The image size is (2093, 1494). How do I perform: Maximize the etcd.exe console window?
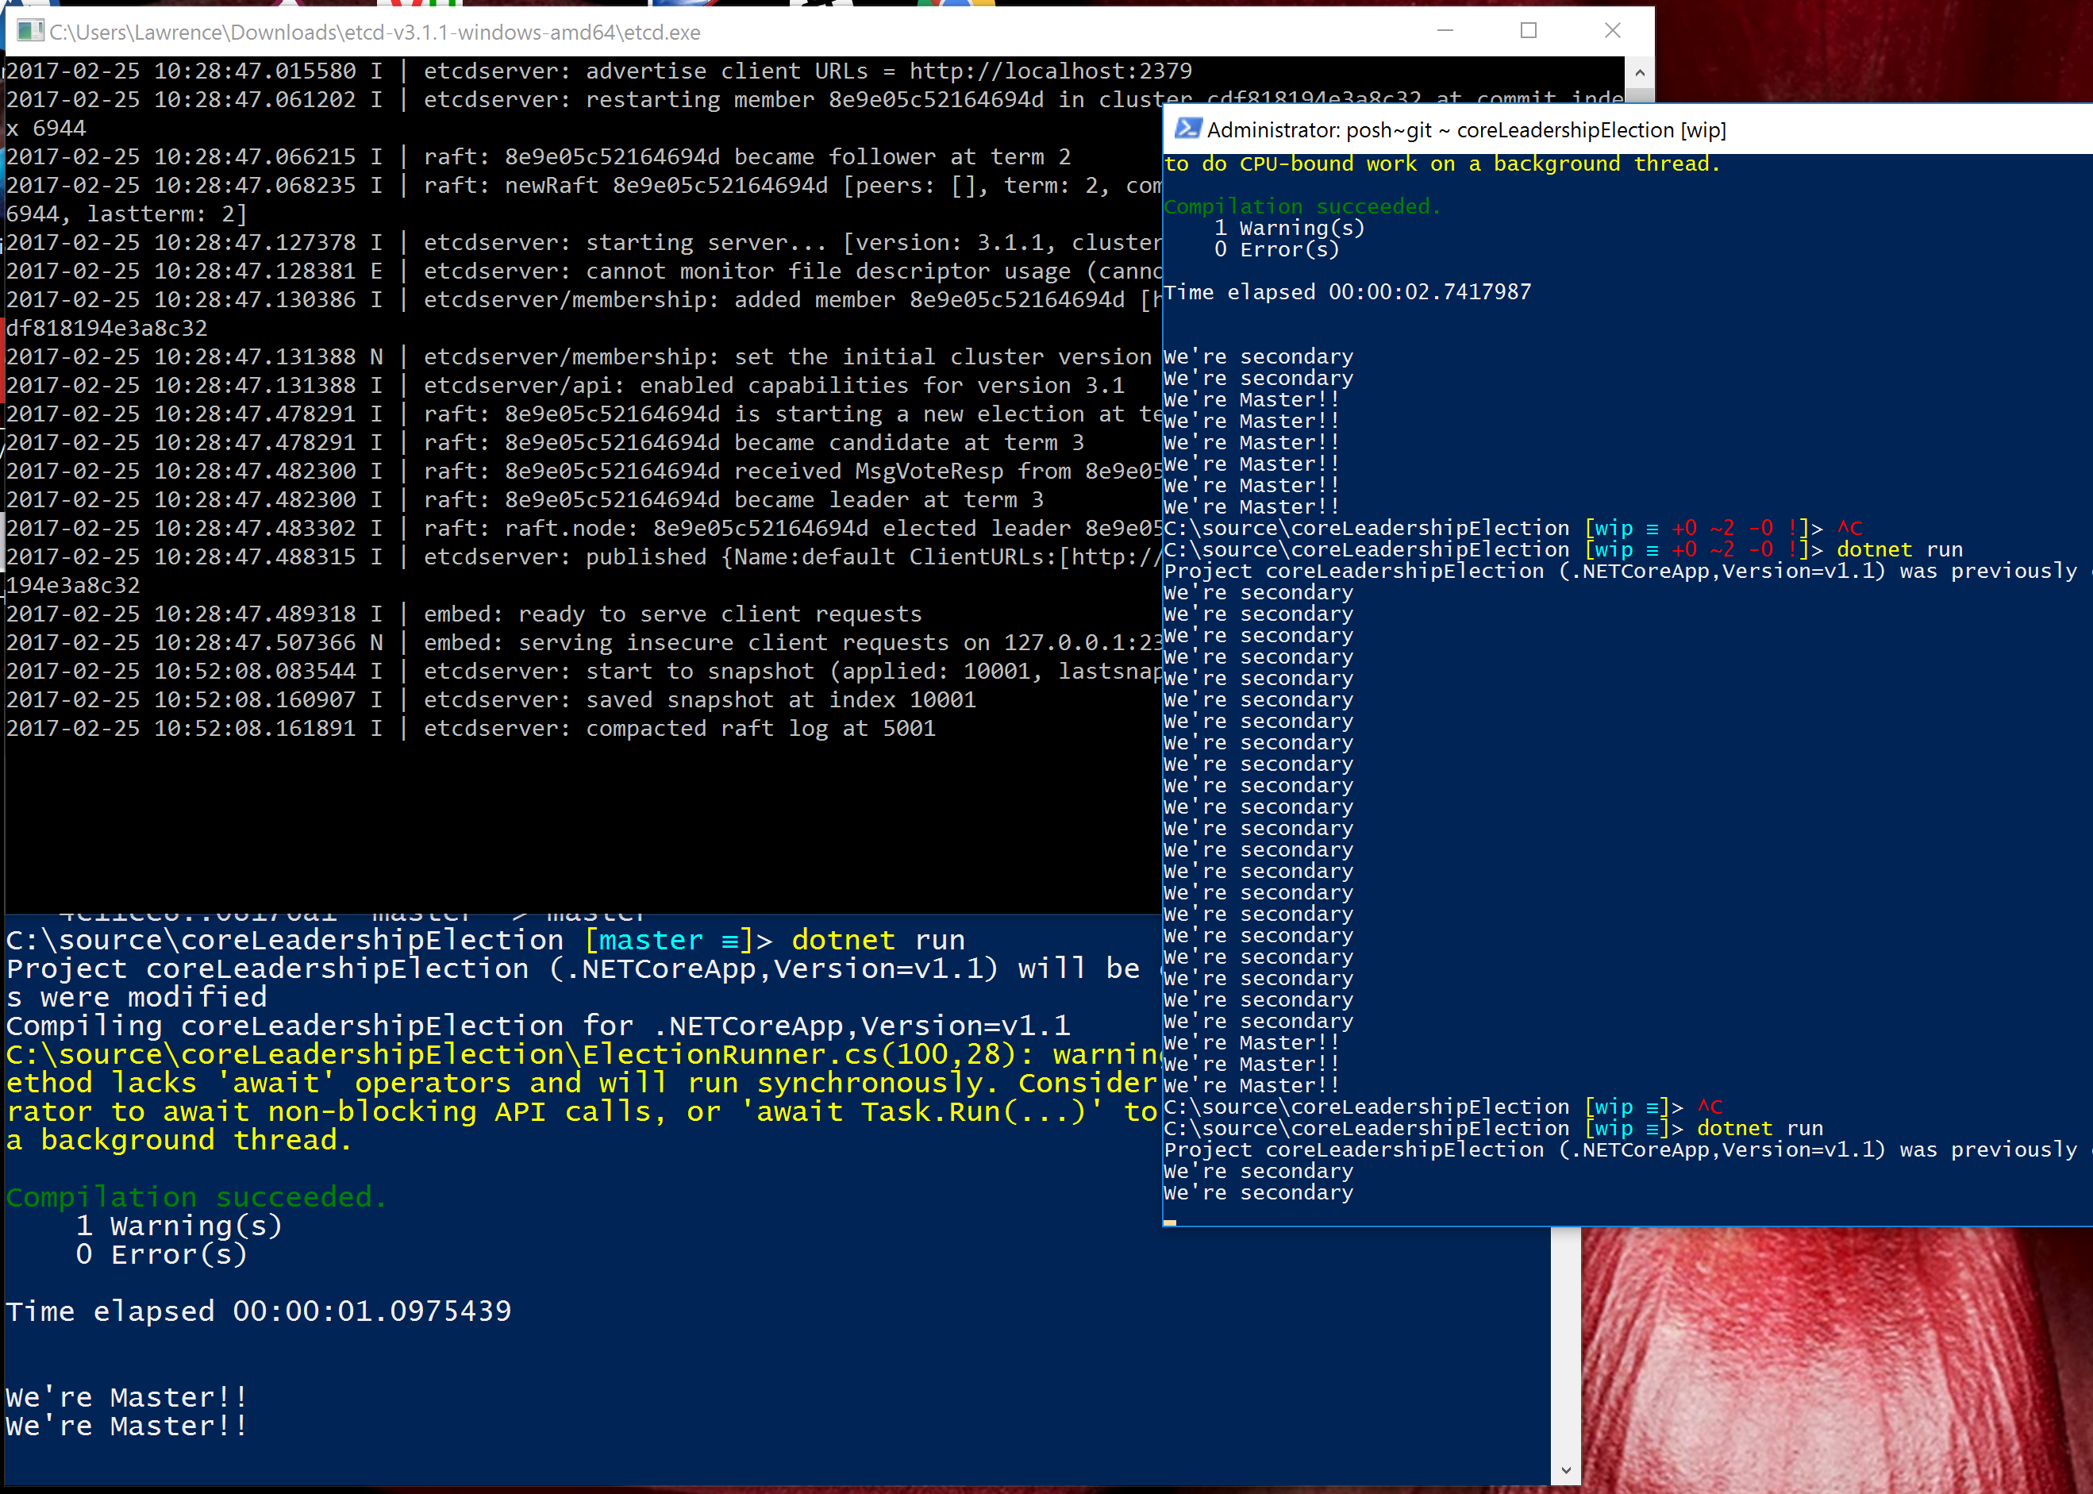coord(1529,31)
